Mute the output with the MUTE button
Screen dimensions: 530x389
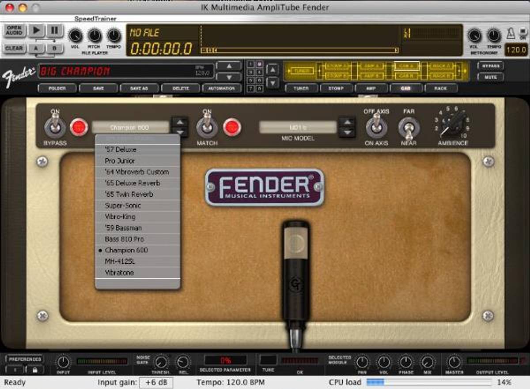492,77
